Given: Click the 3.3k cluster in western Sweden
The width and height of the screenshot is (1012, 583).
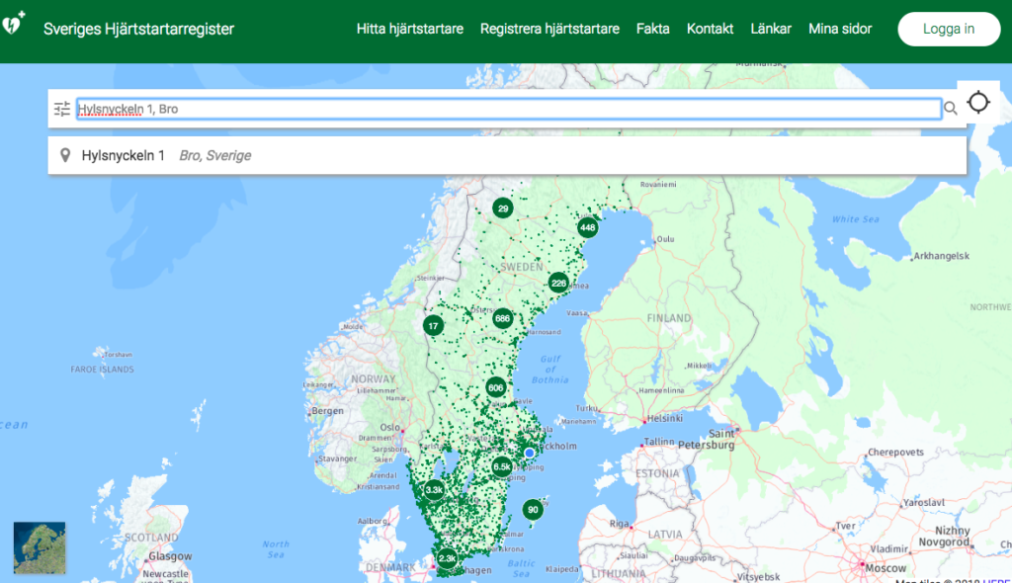Looking at the screenshot, I should (433, 488).
